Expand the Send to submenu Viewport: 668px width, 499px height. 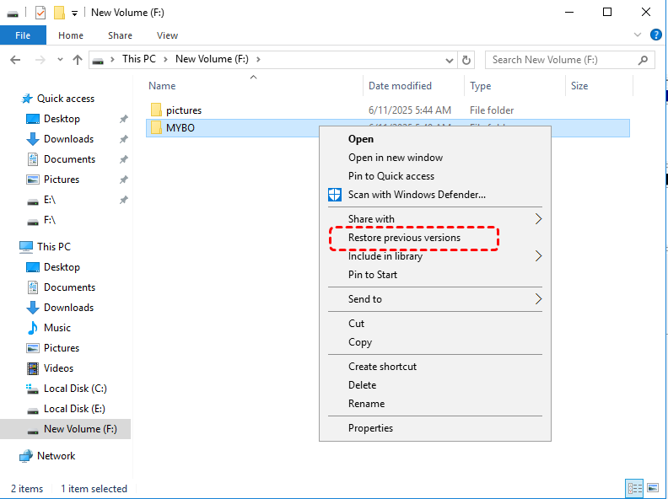pos(538,299)
